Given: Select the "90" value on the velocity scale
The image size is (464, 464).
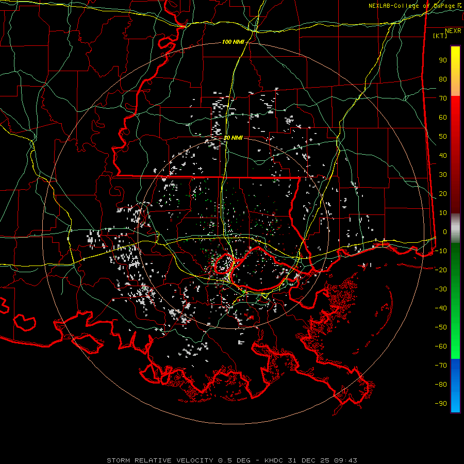Looking at the screenshot, I should point(443,60).
